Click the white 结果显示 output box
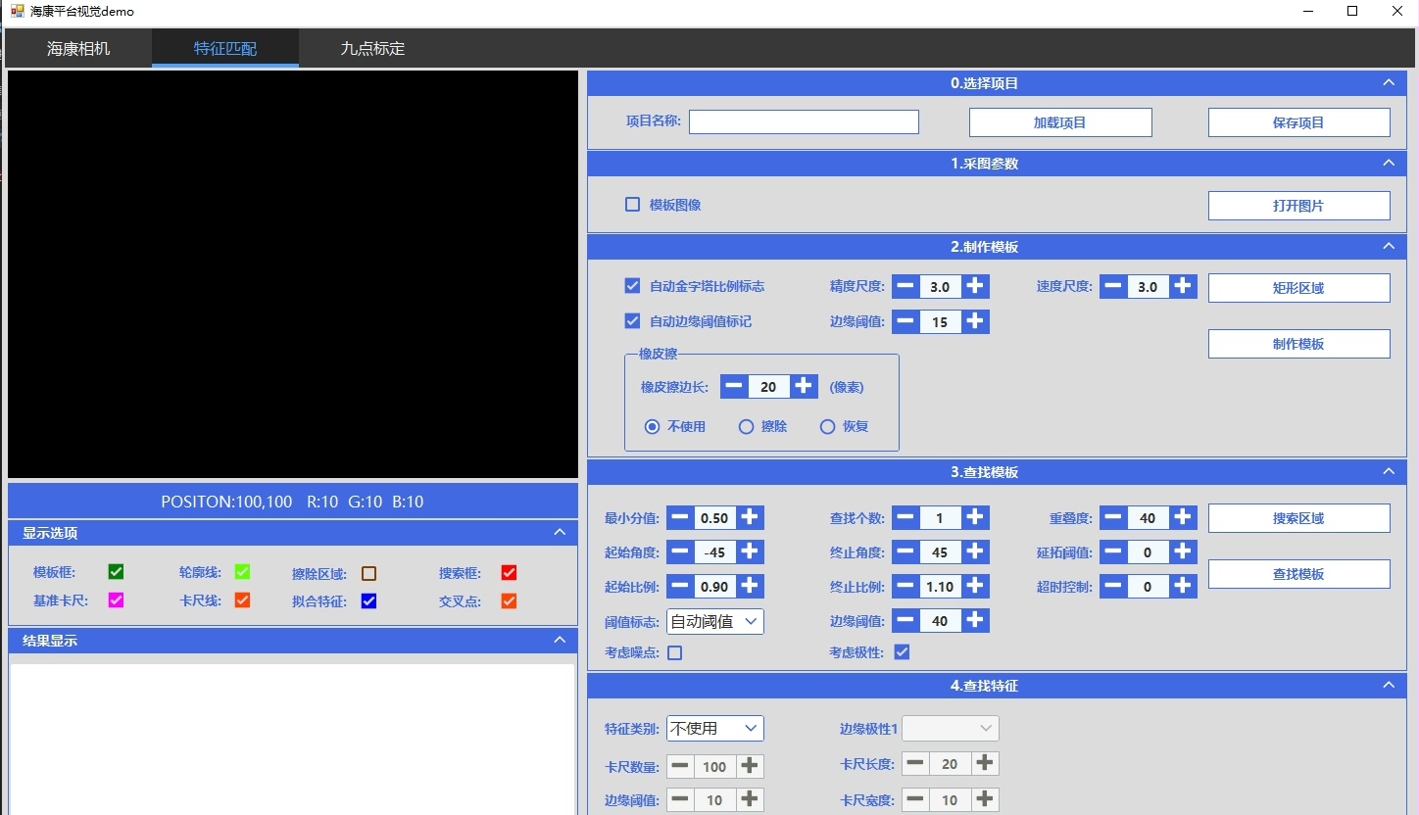 pyautogui.click(x=292, y=740)
